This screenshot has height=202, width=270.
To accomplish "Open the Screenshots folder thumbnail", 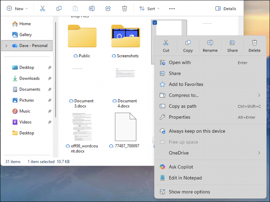I will coord(126,36).
